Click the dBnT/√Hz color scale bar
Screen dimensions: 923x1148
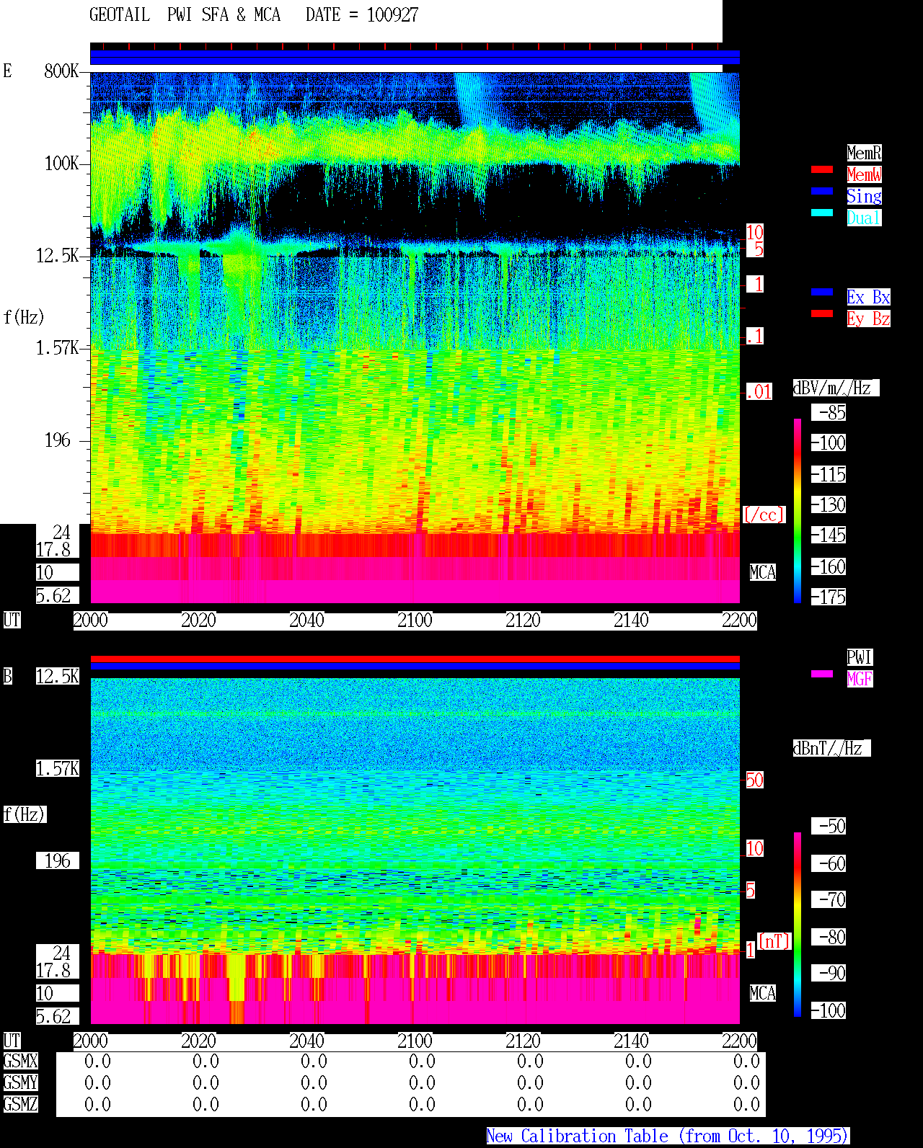(798, 925)
